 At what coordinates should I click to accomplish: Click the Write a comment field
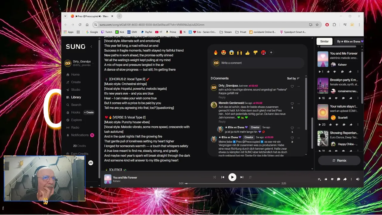point(257,63)
